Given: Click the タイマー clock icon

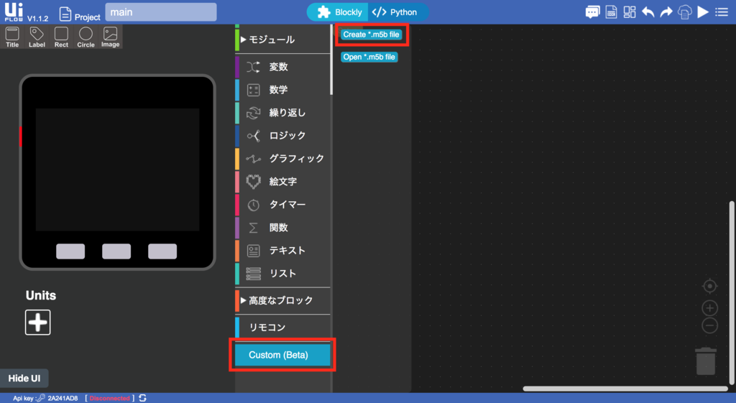Looking at the screenshot, I should coord(254,205).
